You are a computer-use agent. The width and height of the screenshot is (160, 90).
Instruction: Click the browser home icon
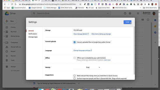pyautogui.click(x=15, y=4)
